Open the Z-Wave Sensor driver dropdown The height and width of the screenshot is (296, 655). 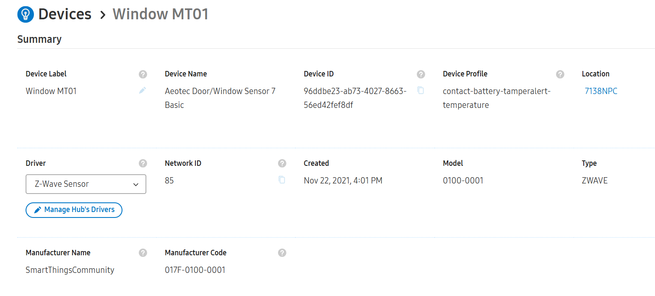coord(86,184)
